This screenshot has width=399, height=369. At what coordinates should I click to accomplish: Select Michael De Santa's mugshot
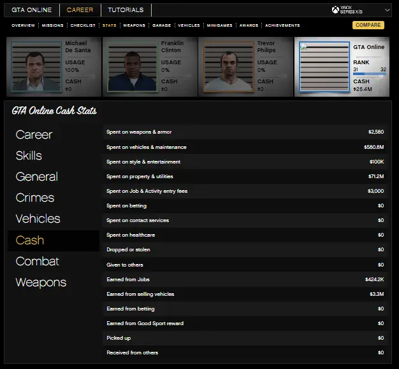(x=36, y=67)
